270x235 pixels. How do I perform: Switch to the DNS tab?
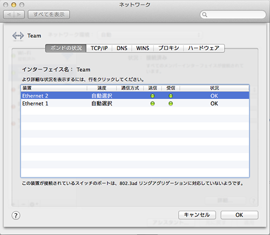coord(122,48)
